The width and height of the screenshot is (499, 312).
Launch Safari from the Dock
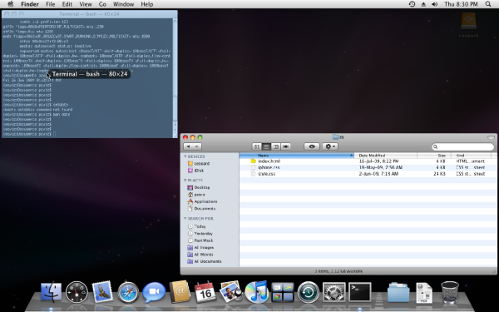(x=128, y=292)
